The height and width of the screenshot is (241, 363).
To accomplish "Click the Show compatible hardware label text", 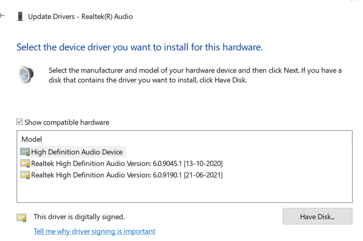I will 67,122.
